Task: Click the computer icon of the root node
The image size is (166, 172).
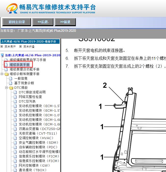Action: click(x=2, y=55)
